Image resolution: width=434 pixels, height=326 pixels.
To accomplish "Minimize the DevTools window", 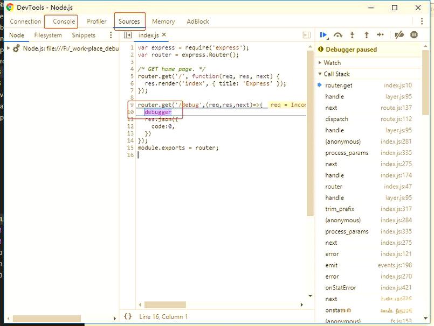I will (x=371, y=8).
